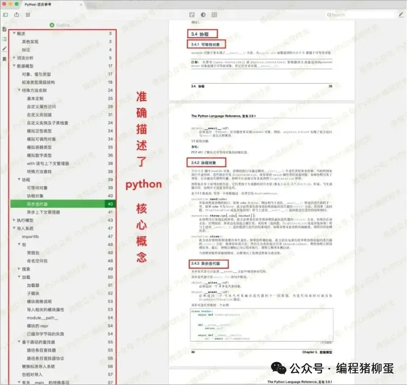Open 对象、值与类型 outline entry

tap(36, 74)
